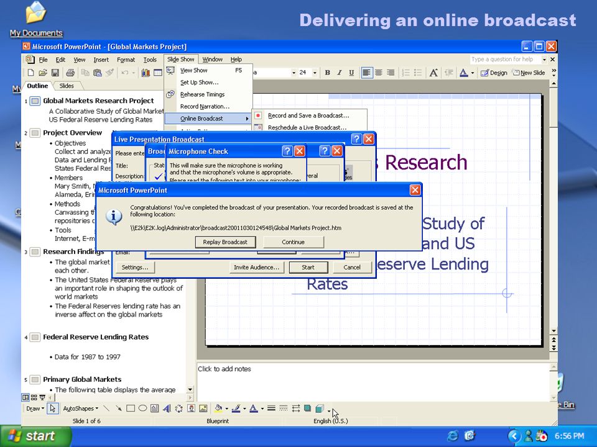
Task: Click the Continue button in dialog
Action: pyautogui.click(x=293, y=242)
